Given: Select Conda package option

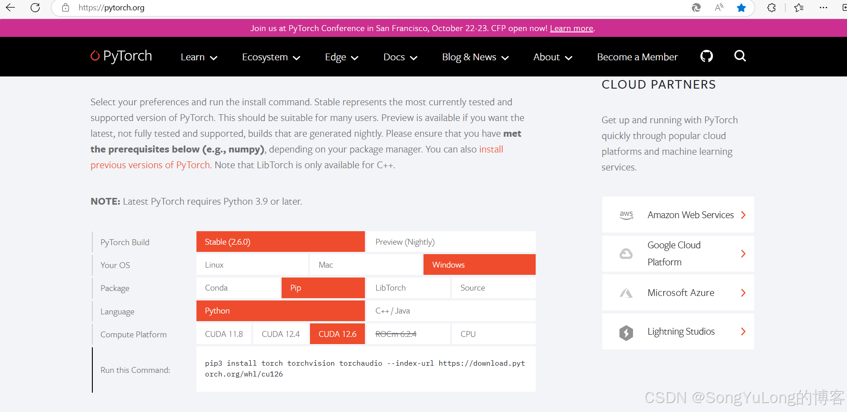Looking at the screenshot, I should 238,288.
